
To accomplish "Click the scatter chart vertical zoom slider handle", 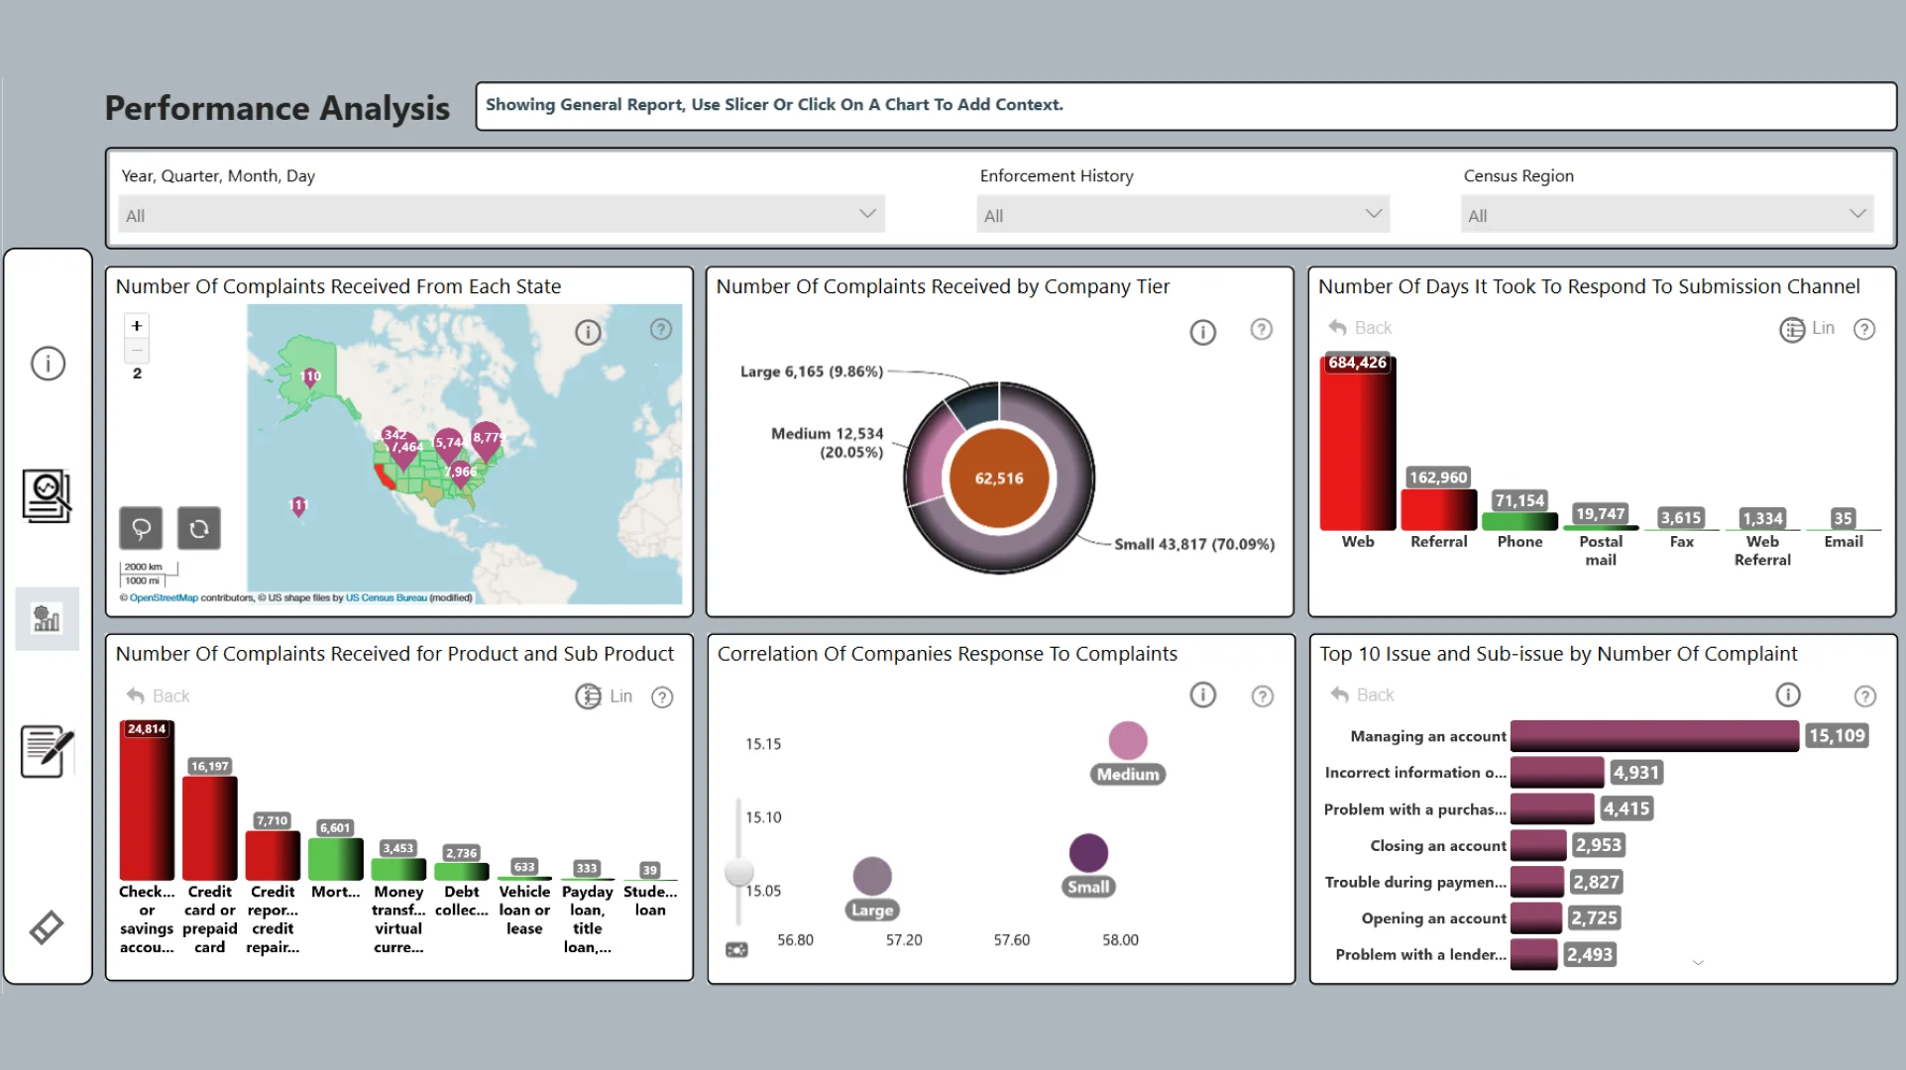I will 738,872.
